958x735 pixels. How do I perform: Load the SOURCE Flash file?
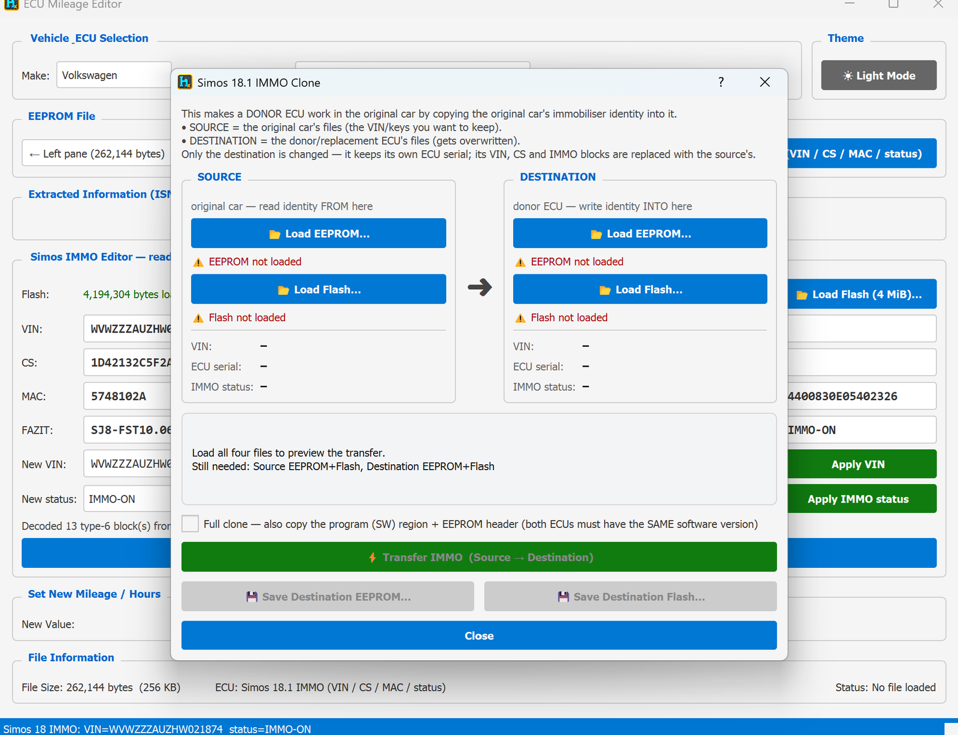tap(319, 289)
